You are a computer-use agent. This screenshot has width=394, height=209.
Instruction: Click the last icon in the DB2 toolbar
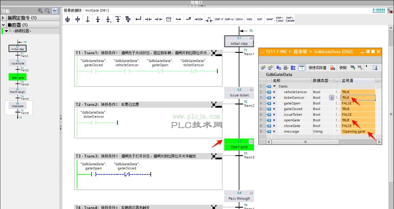point(375,67)
